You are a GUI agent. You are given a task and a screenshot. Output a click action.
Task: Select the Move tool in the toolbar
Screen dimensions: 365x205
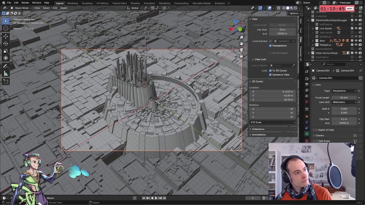[x=6, y=36]
